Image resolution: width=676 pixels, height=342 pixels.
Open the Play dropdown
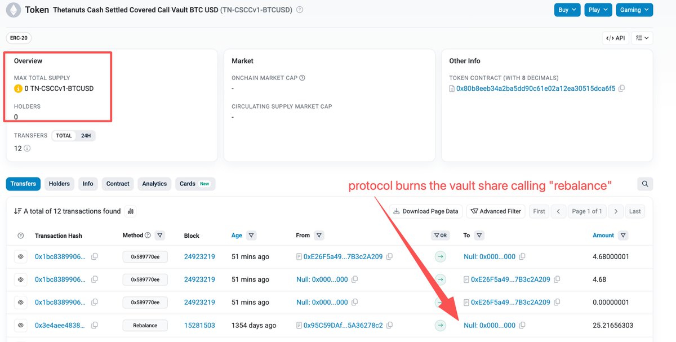pyautogui.click(x=598, y=10)
